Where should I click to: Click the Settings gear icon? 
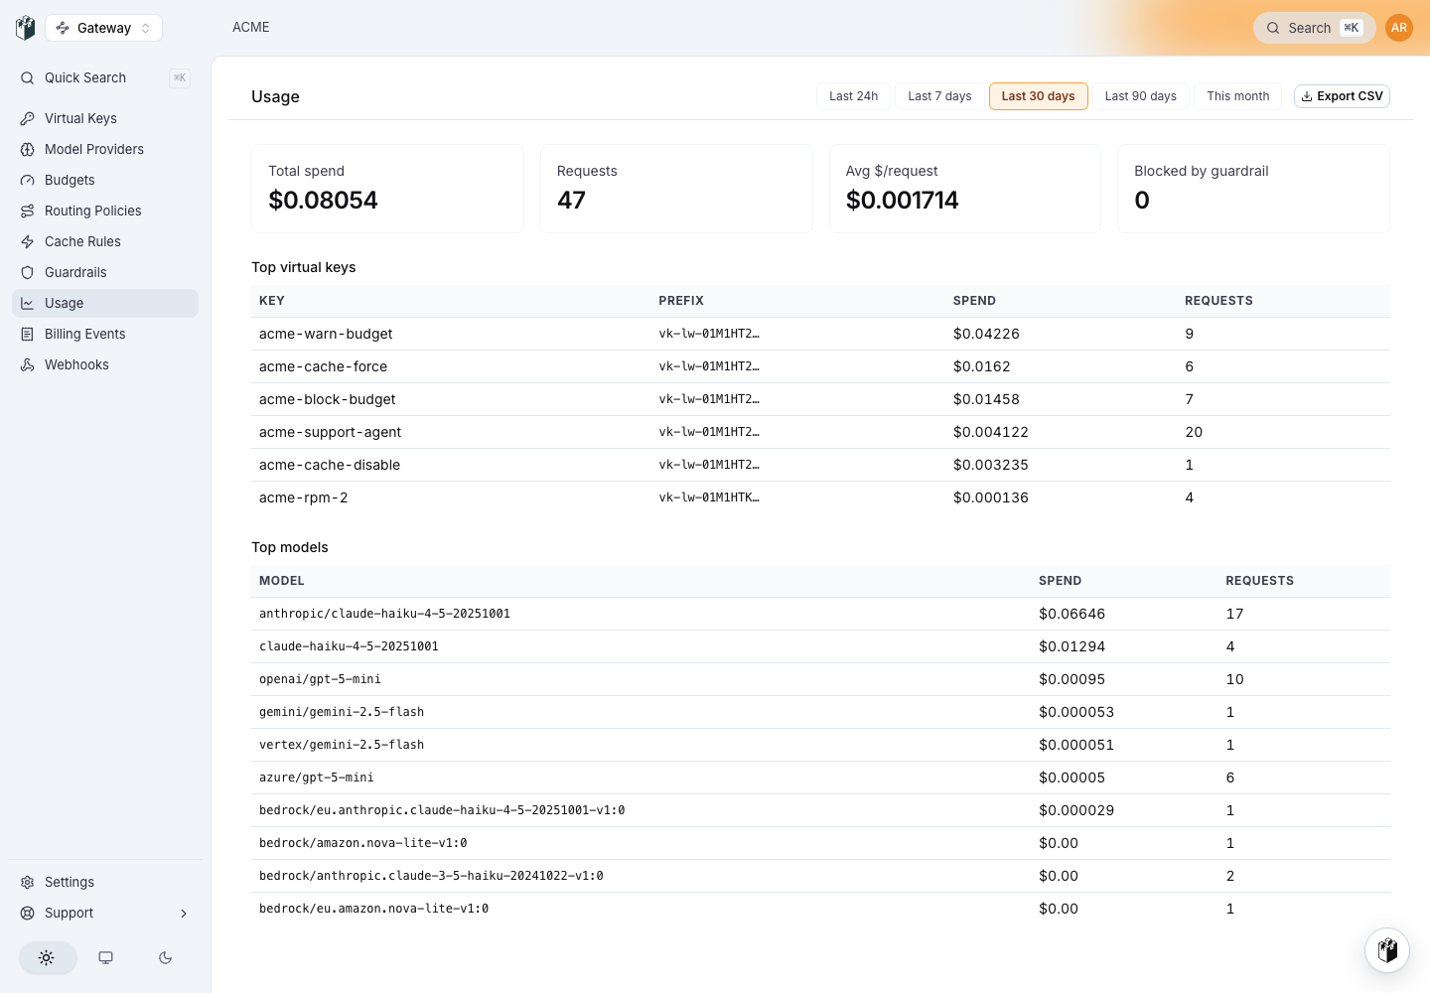tap(28, 882)
